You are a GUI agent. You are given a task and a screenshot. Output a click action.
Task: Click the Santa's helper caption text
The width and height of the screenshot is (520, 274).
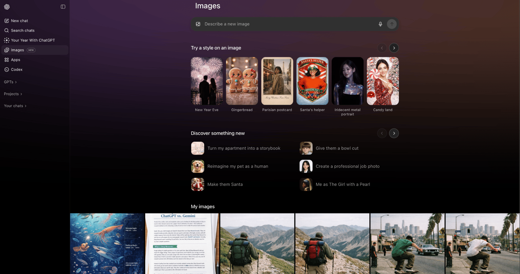(x=312, y=110)
